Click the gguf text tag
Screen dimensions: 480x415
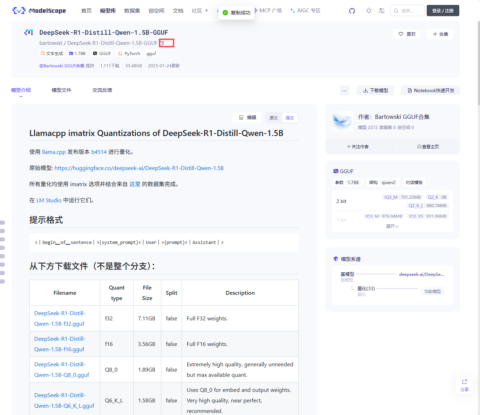pyautogui.click(x=151, y=54)
